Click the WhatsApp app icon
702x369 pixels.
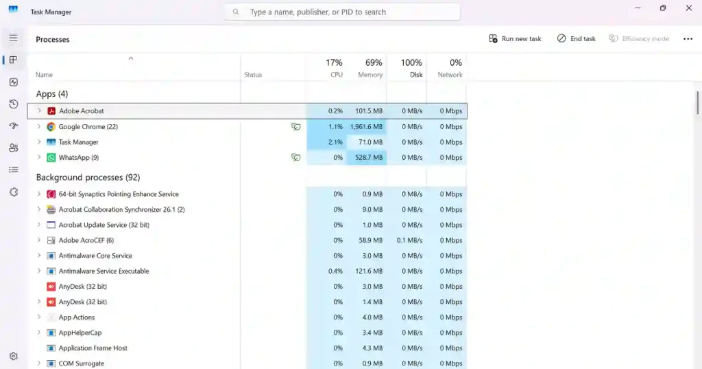51,158
